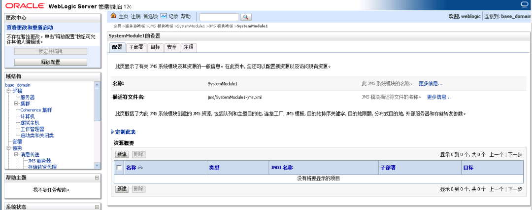
Task: Click the 域结构 tree scrollbar thumb
Action: (97, 105)
